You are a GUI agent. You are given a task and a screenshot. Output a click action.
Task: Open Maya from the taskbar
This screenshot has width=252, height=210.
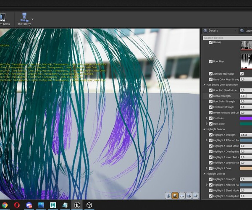53,205
